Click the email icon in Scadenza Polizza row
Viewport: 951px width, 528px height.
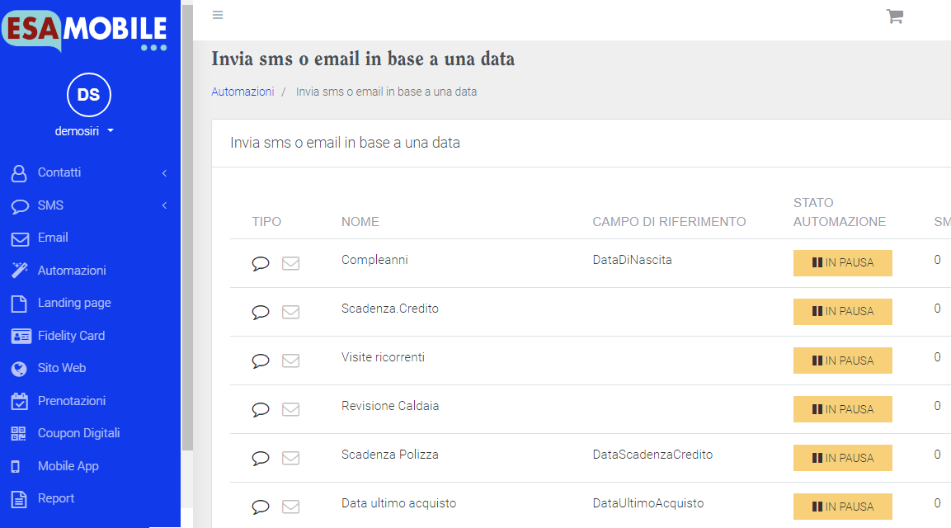click(x=291, y=458)
